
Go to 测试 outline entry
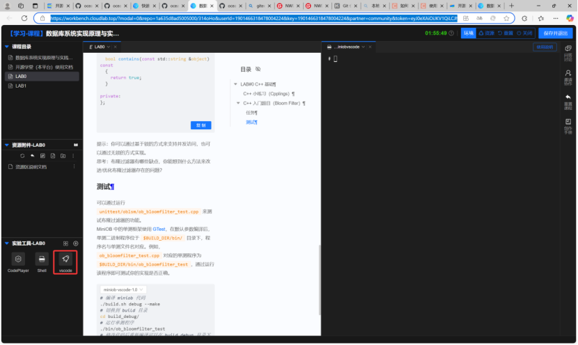click(x=251, y=122)
